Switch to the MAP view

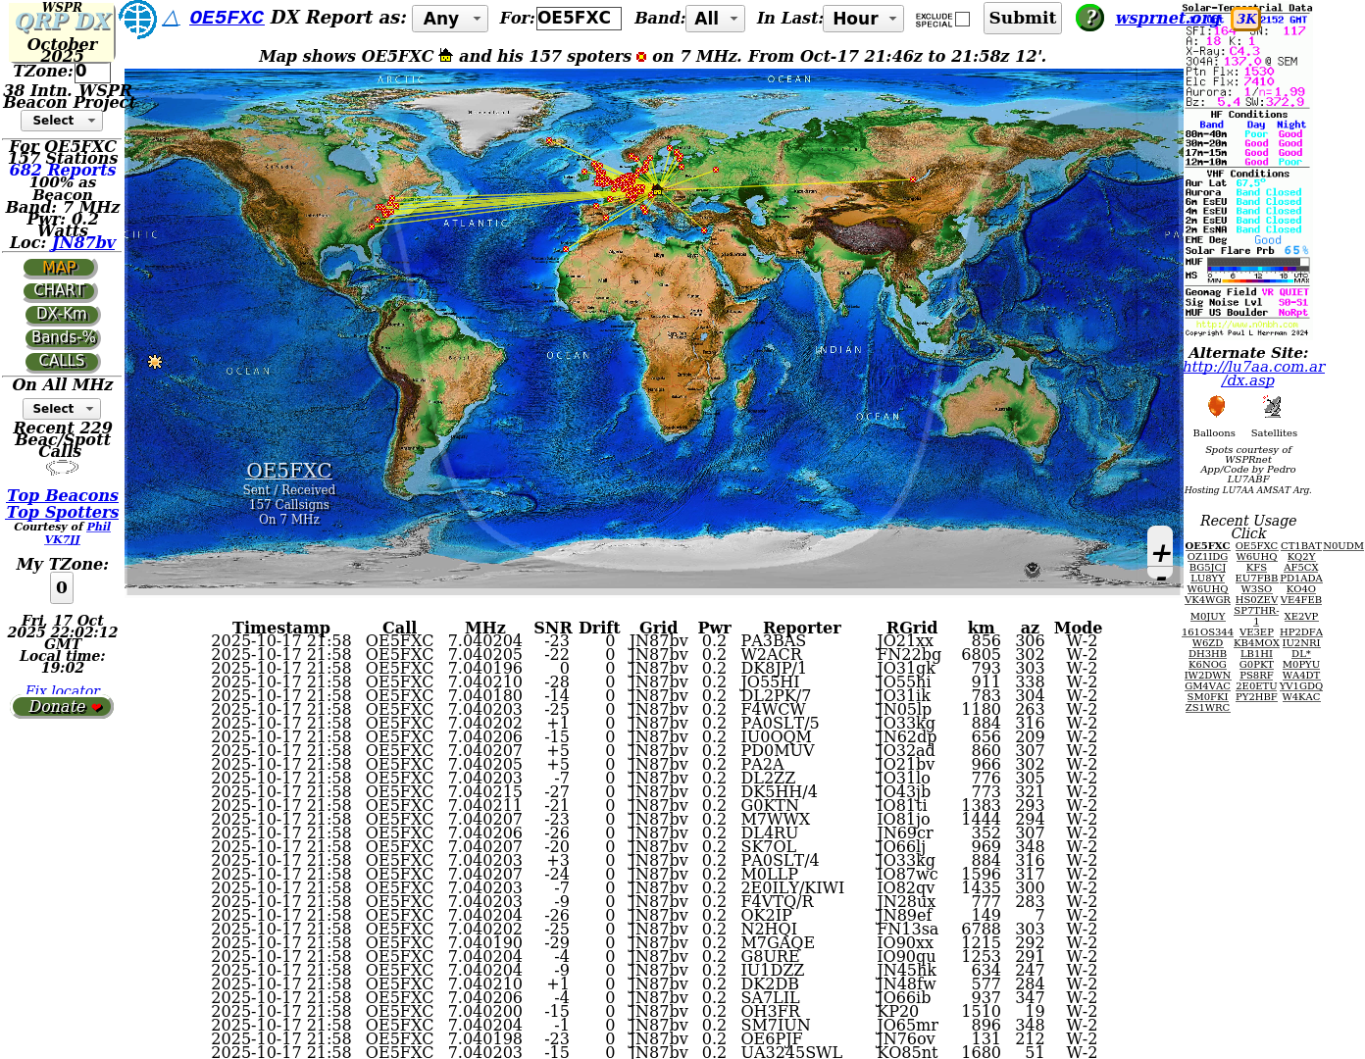click(60, 268)
